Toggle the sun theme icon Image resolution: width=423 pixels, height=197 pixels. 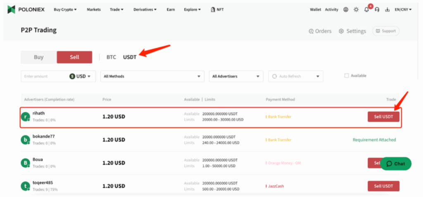pos(356,10)
